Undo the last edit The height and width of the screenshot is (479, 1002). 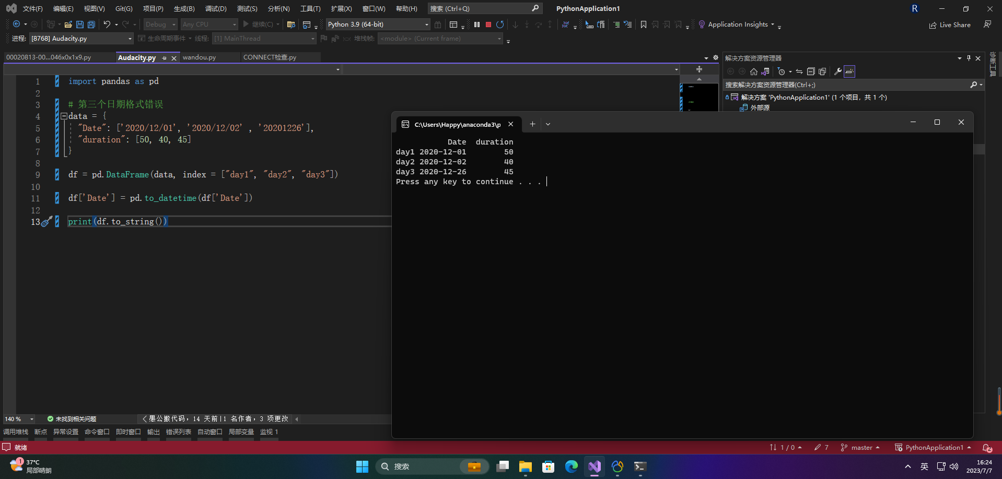(x=107, y=25)
